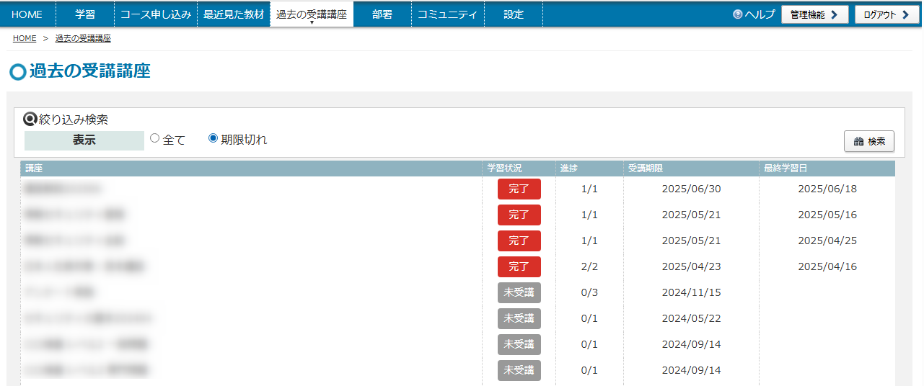Open the コミュニティ menu
This screenshot has height=386, width=924.
[x=447, y=14]
